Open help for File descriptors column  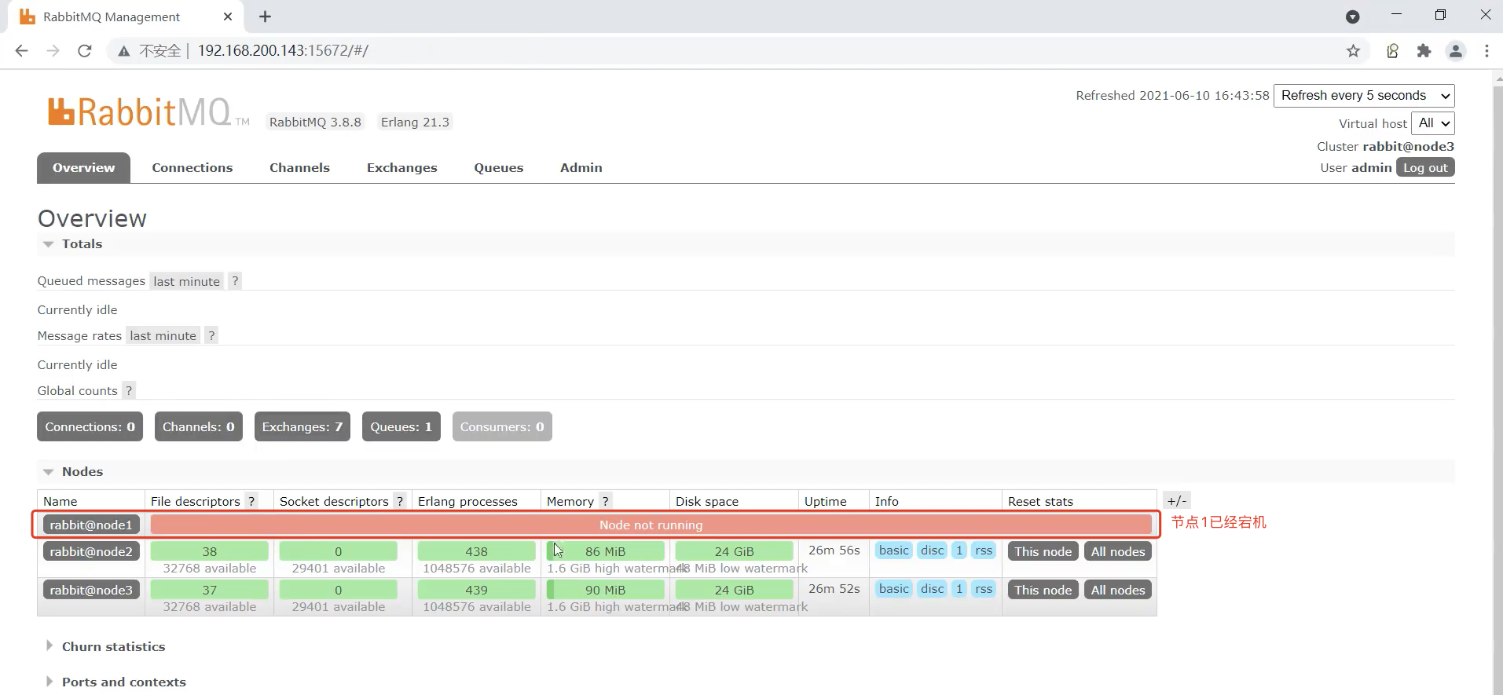251,501
